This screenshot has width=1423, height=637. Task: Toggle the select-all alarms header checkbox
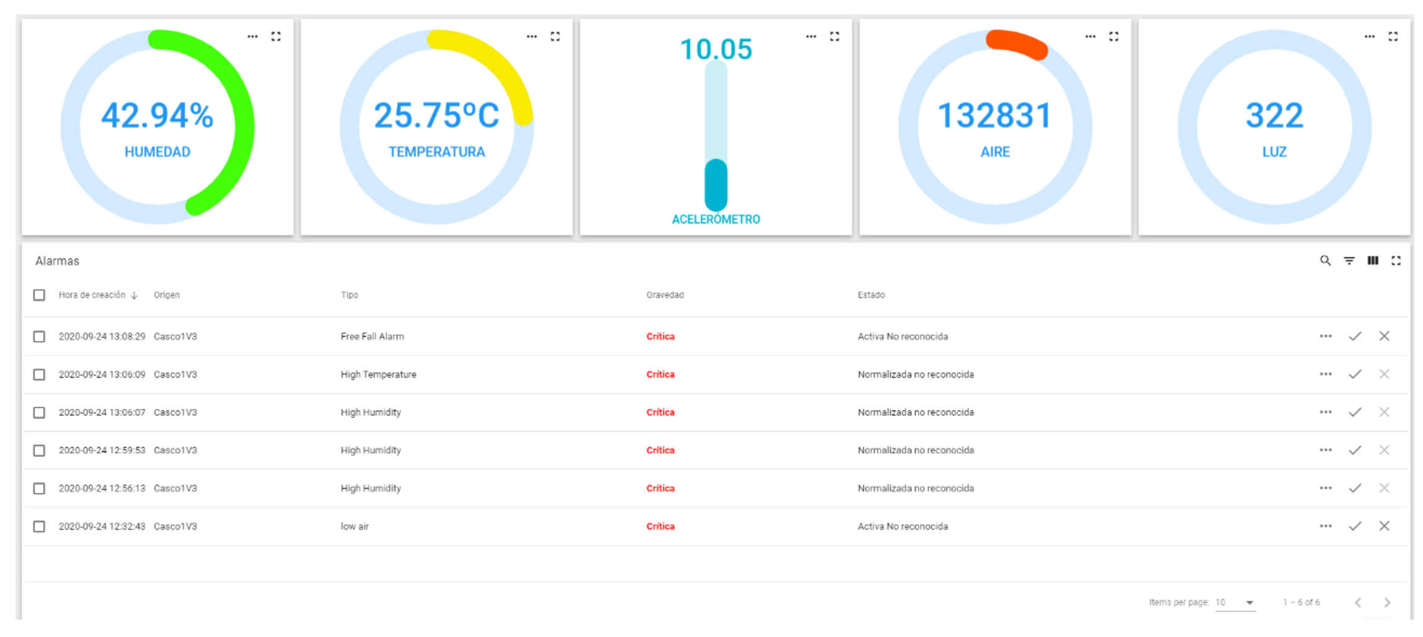39,295
